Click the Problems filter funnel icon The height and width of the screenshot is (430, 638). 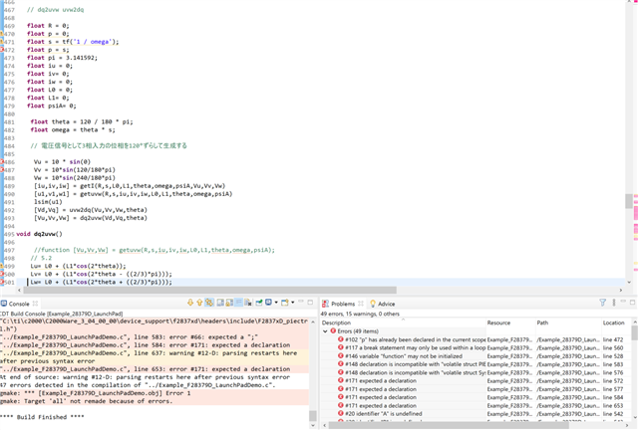pyautogui.click(x=602, y=303)
